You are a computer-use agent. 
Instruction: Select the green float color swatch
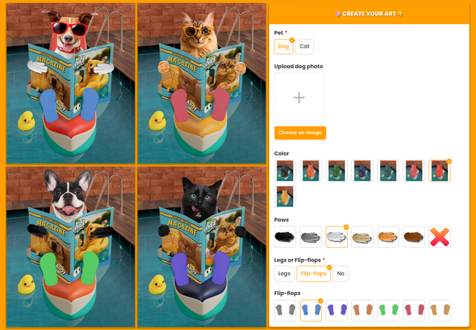point(336,171)
